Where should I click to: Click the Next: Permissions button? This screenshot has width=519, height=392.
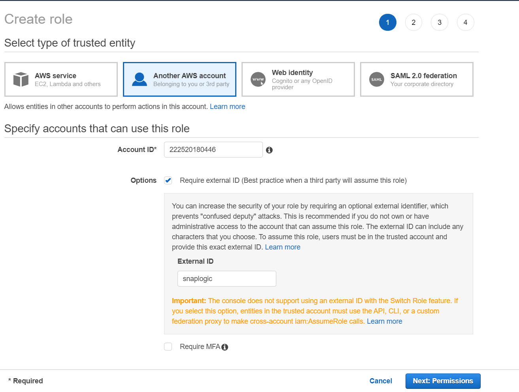pyautogui.click(x=443, y=381)
